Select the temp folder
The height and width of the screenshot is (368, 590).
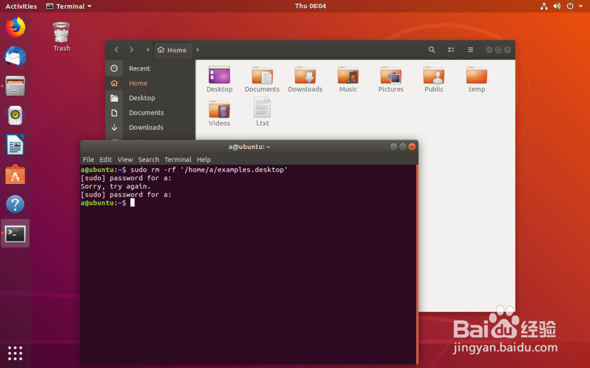(x=477, y=79)
